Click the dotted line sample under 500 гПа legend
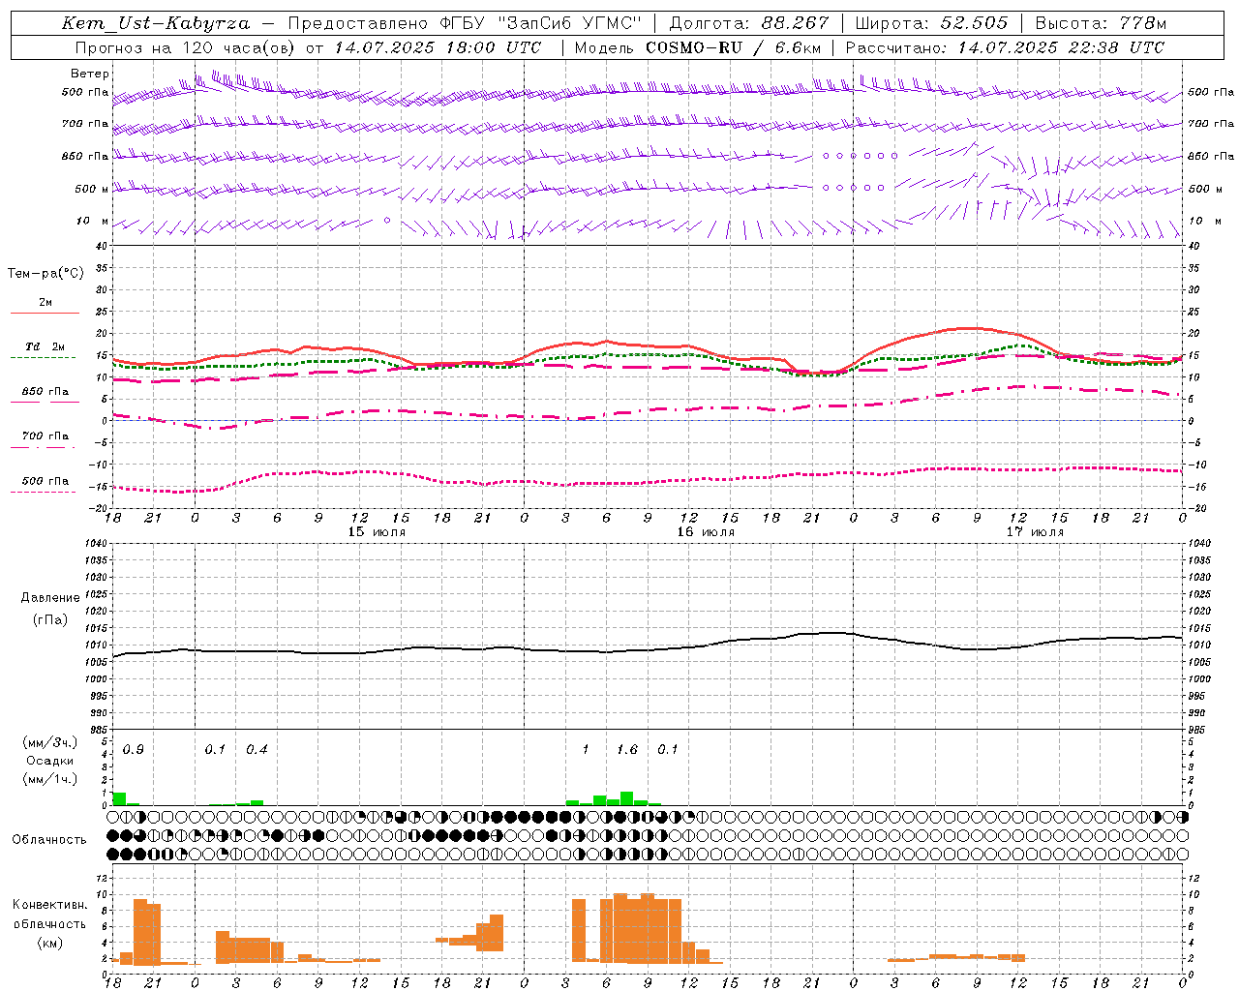The height and width of the screenshot is (991, 1239). [x=44, y=493]
